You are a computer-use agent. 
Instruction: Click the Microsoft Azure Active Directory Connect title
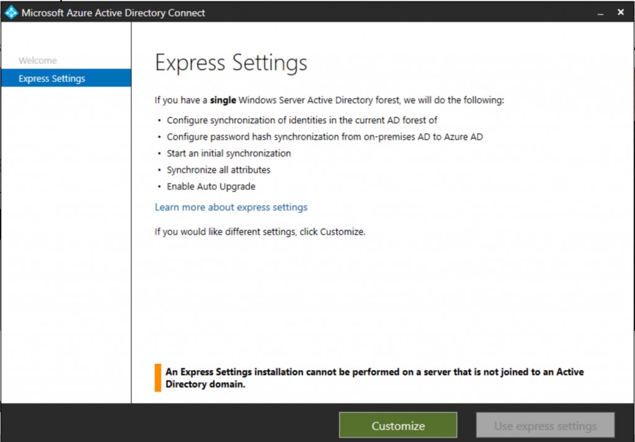click(x=113, y=13)
